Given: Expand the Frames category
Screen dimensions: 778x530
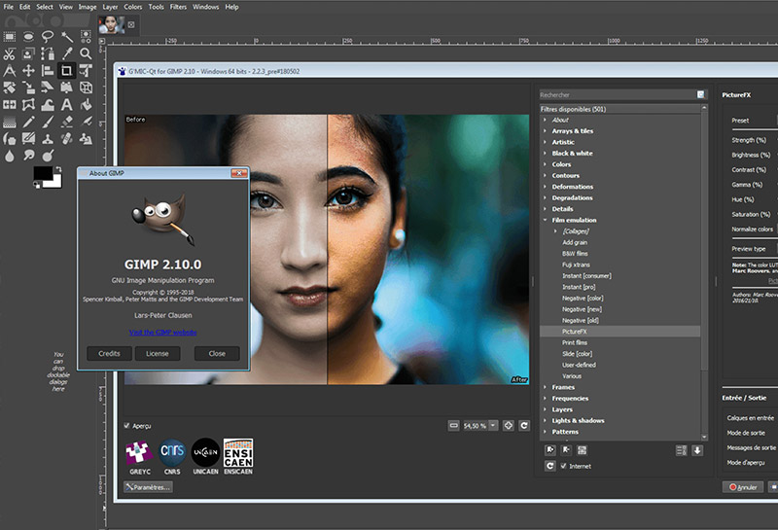Looking at the screenshot, I should tap(545, 387).
